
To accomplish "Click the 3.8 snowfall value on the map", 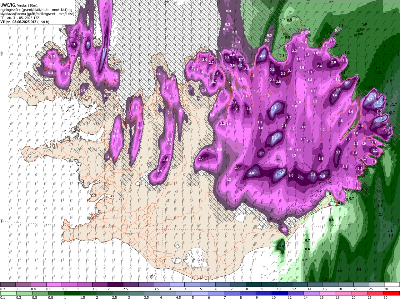I will [251, 173].
